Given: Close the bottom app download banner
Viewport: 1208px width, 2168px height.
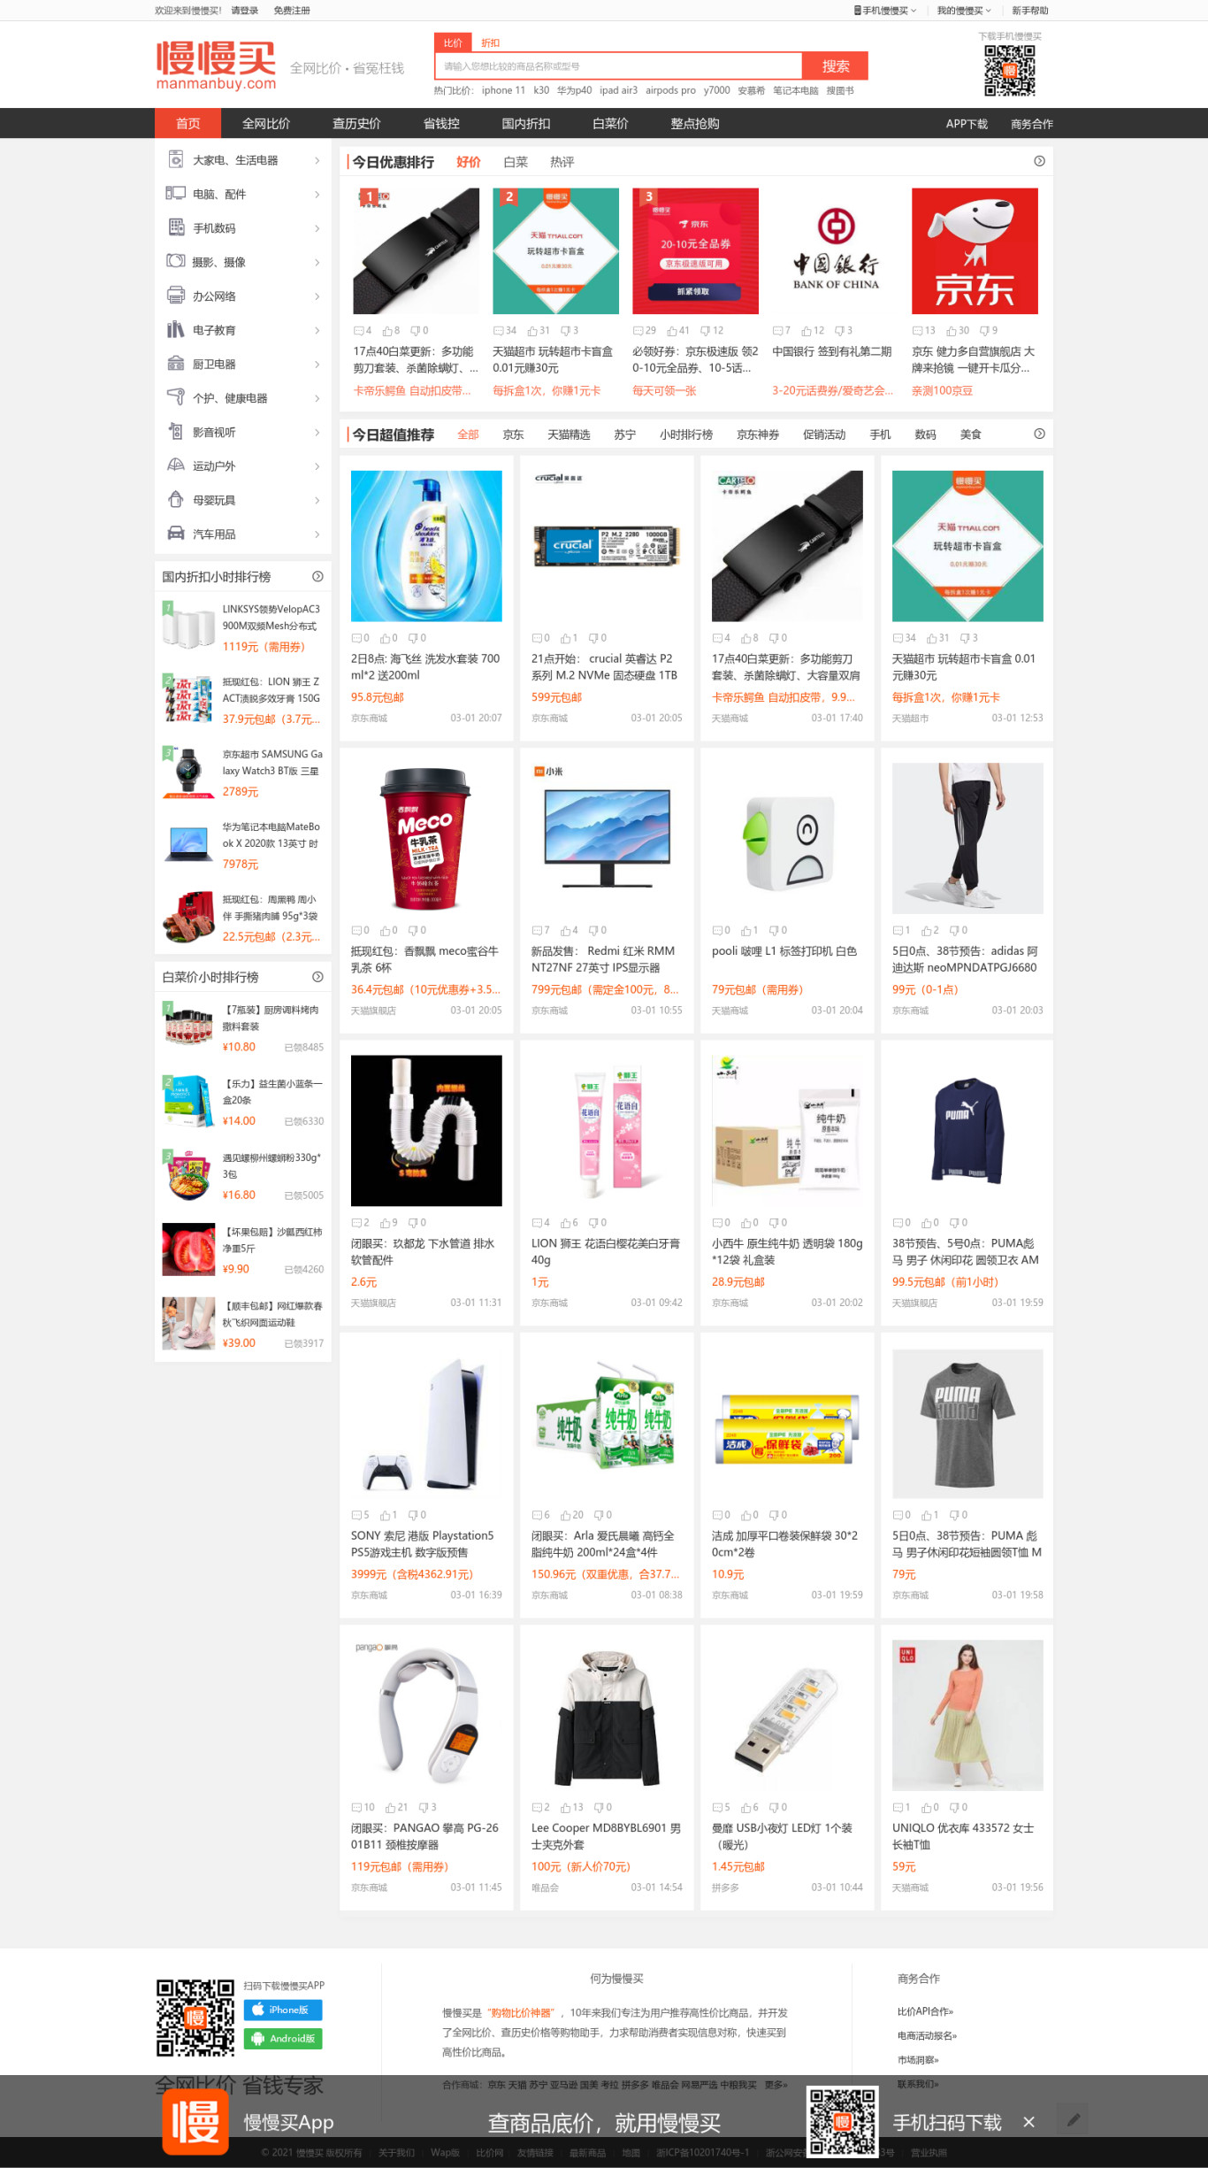Looking at the screenshot, I should tap(1028, 2122).
